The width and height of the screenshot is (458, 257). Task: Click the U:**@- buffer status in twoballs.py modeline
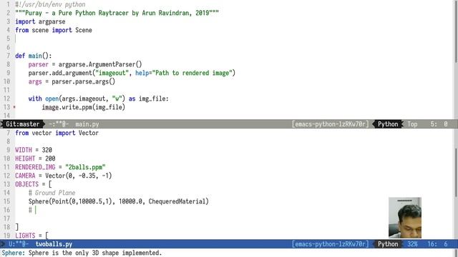tap(19, 244)
